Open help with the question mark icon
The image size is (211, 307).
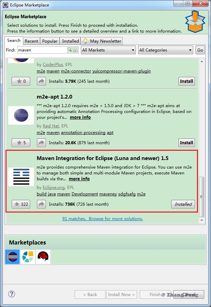12,294
